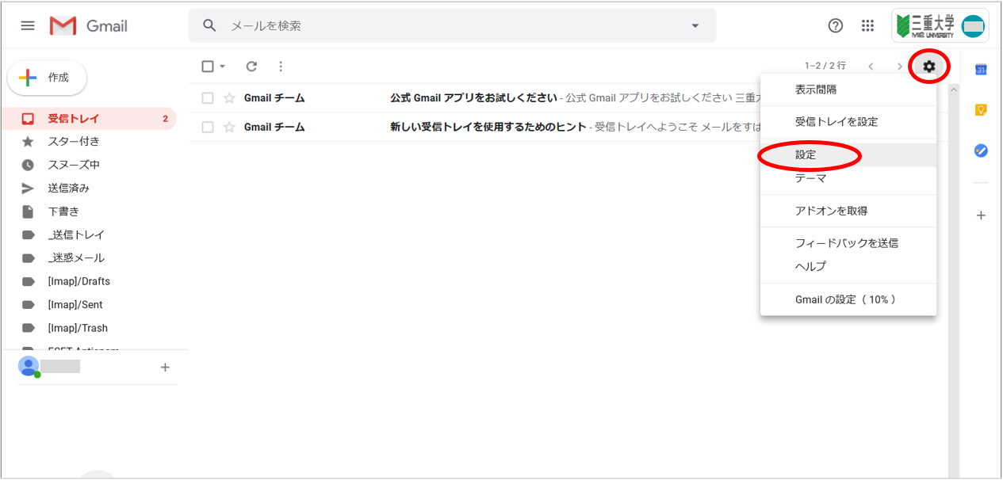The image size is (1003, 480).
Task: Open the main menu hamburger icon
Action: click(x=28, y=25)
